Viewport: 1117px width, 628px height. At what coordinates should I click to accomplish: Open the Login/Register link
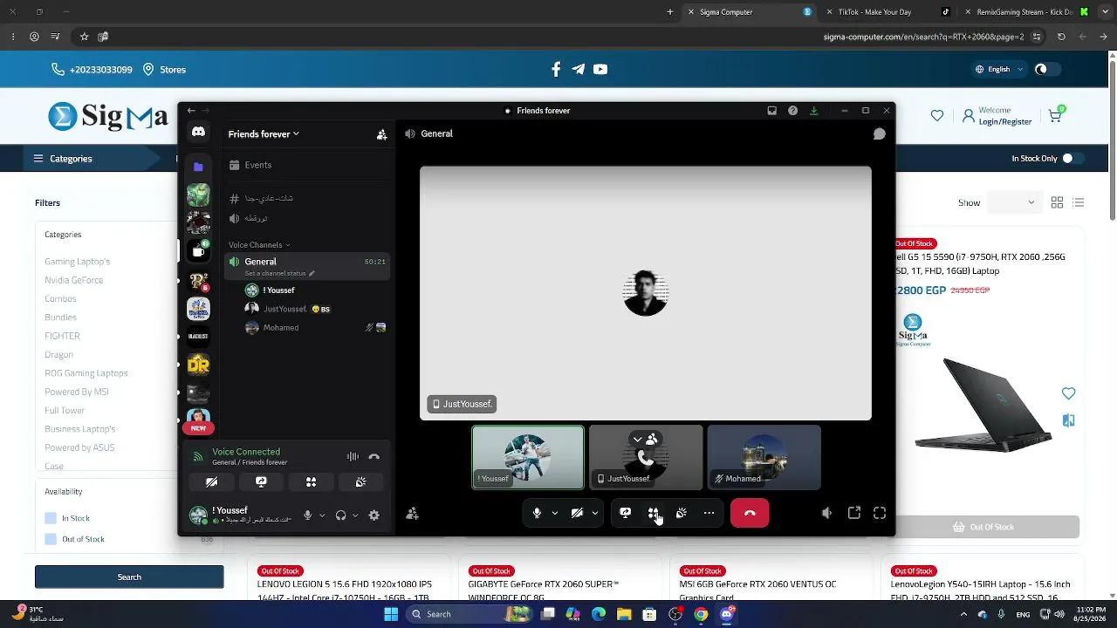pyautogui.click(x=1005, y=122)
